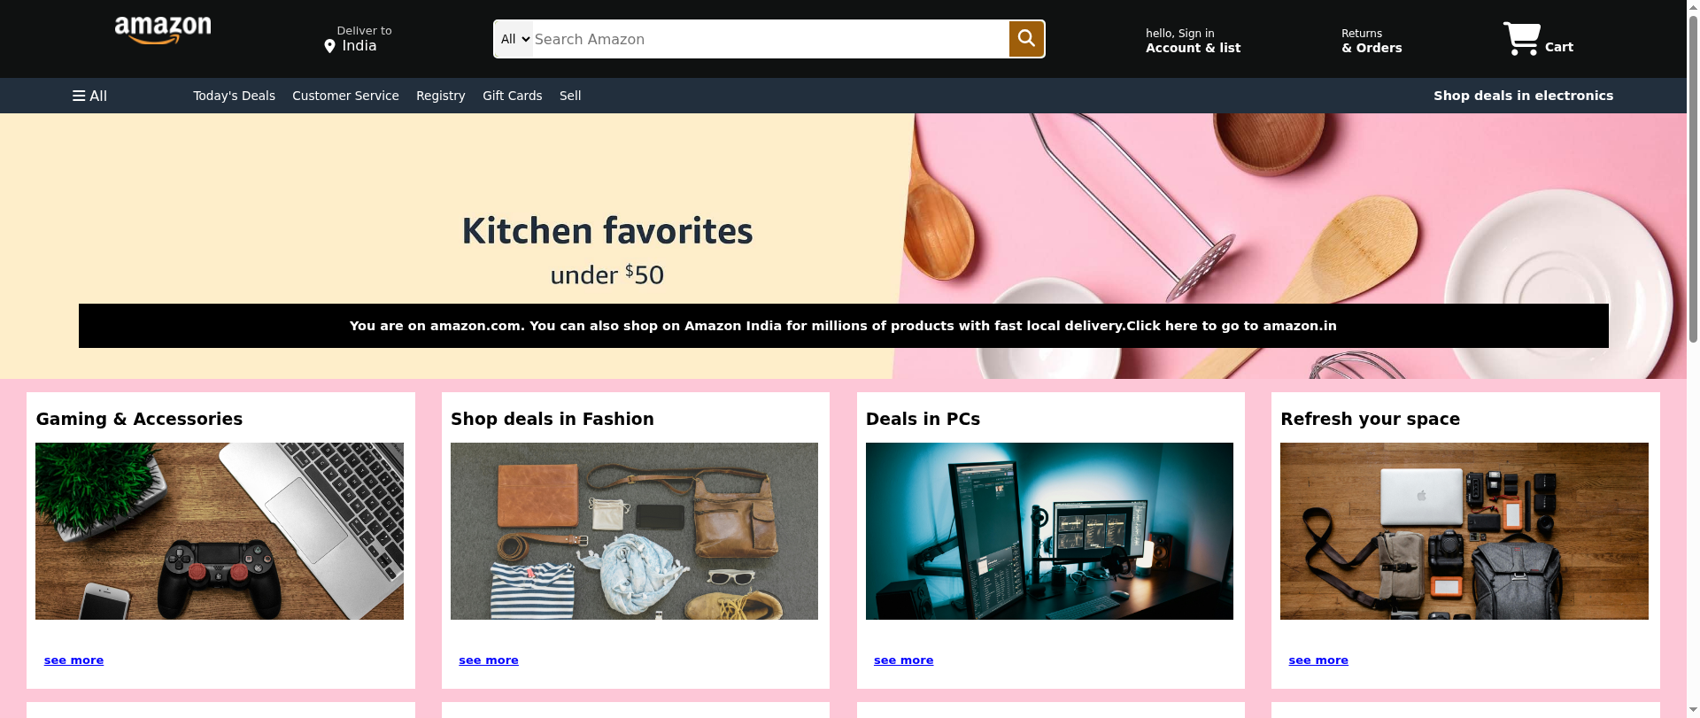The height and width of the screenshot is (718, 1700).
Task: Click see more under Gaming & Accessories
Action: 73,660
